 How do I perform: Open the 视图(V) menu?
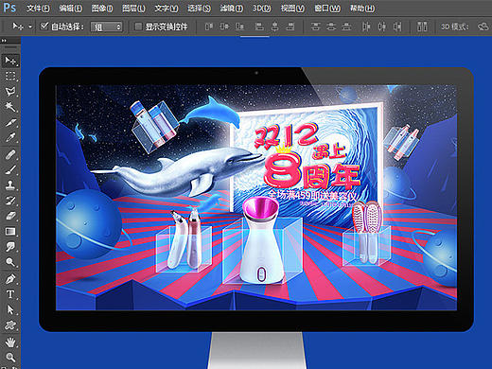point(292,9)
